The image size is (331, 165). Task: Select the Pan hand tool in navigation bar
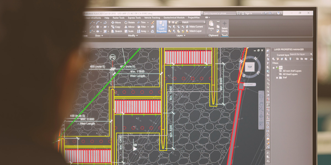point(261,103)
